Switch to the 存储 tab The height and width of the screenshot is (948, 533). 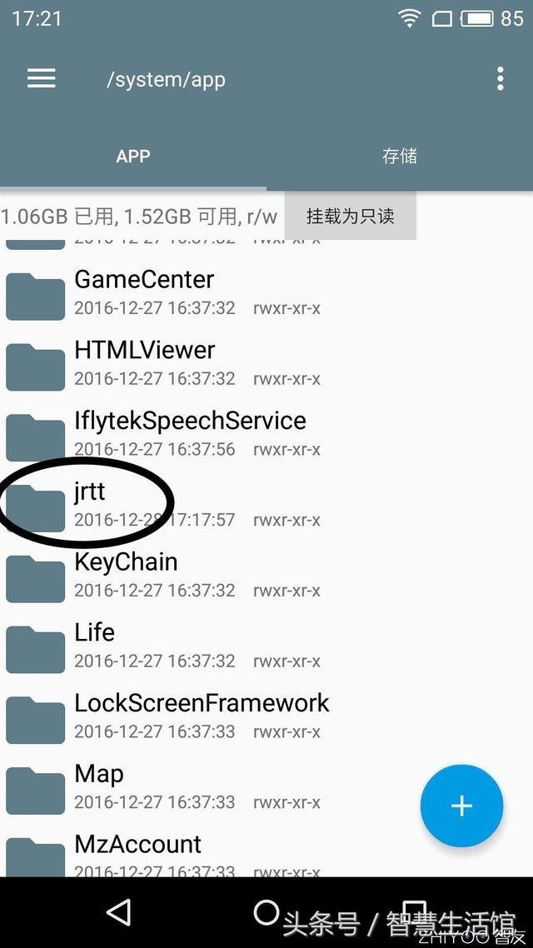(400, 156)
